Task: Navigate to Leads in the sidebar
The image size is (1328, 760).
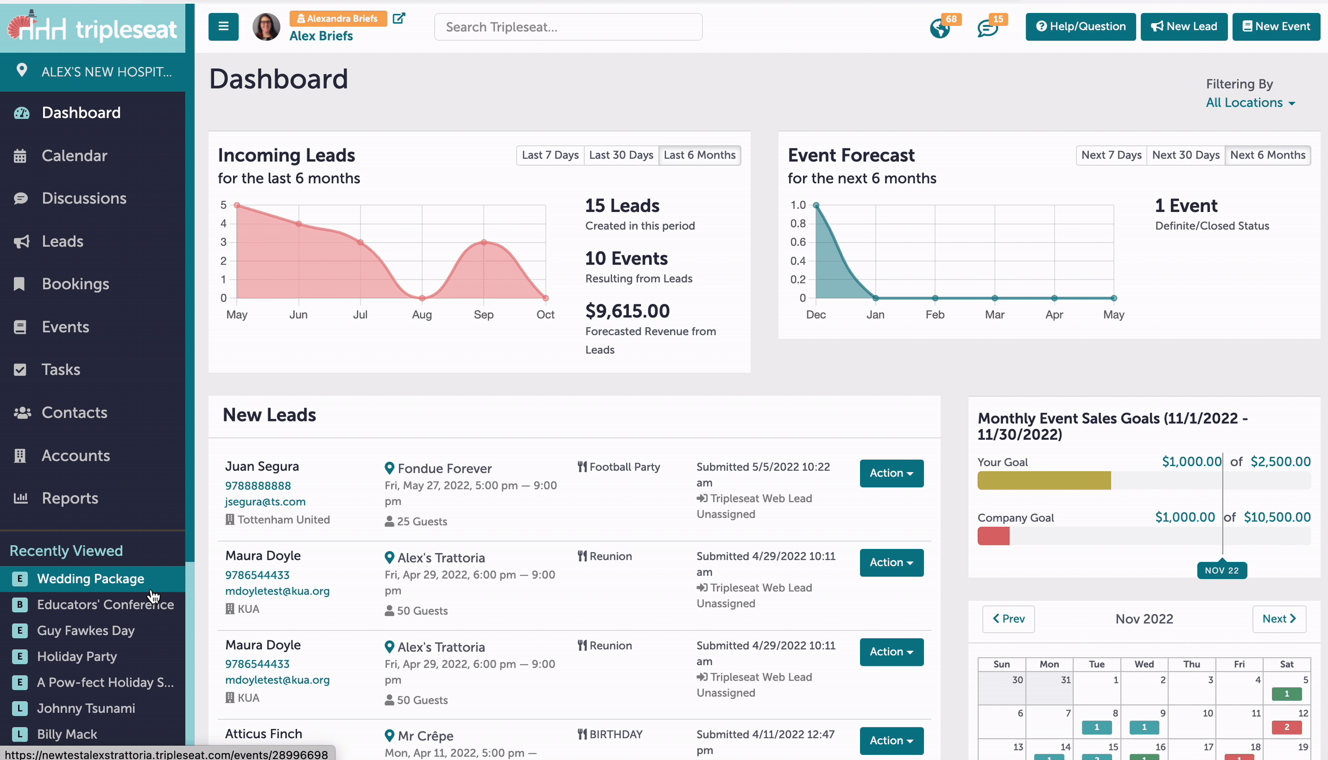Action: pyautogui.click(x=92, y=242)
